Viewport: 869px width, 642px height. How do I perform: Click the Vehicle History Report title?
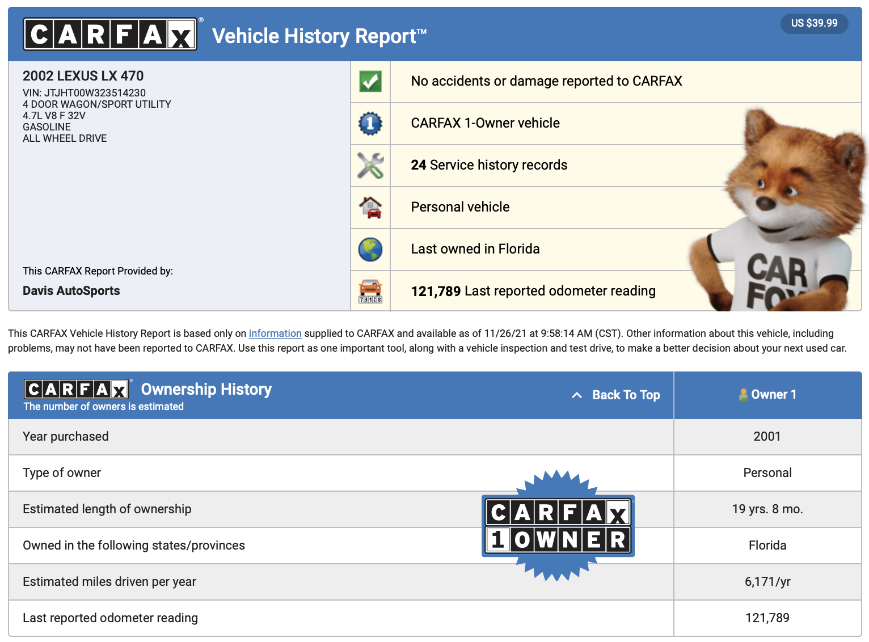point(319,36)
